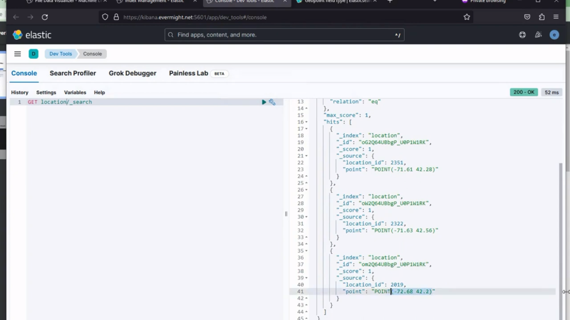This screenshot has height=320, width=570.
Task: Click the Dev Tools breadcrumb
Action: point(61,54)
